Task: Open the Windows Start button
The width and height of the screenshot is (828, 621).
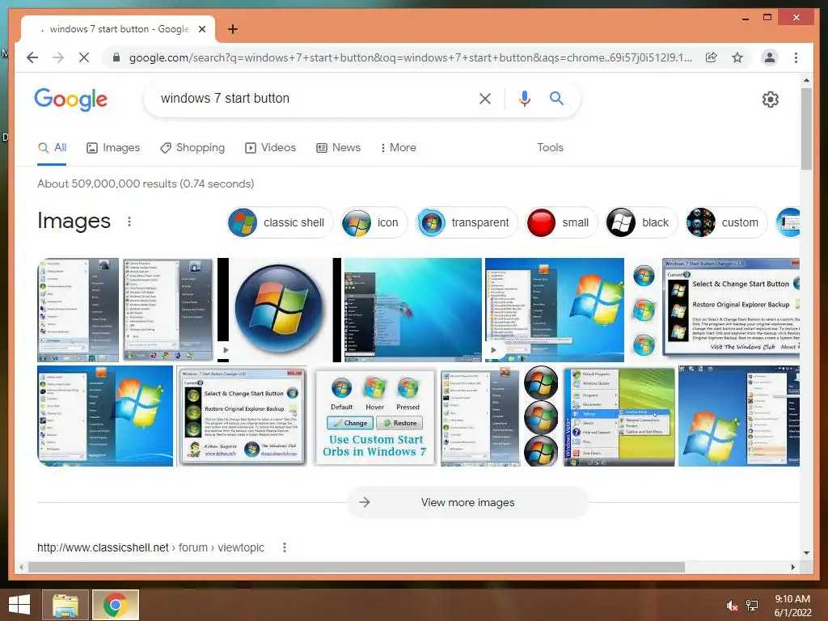Action: pyautogui.click(x=19, y=605)
